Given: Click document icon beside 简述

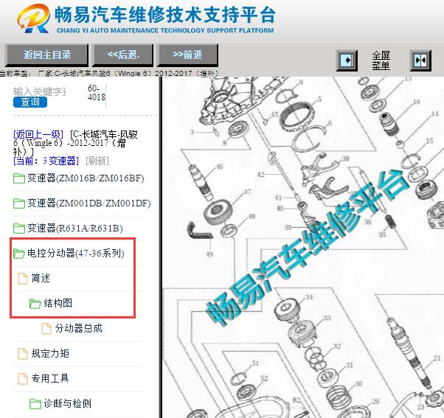Looking at the screenshot, I should pyautogui.click(x=23, y=278).
